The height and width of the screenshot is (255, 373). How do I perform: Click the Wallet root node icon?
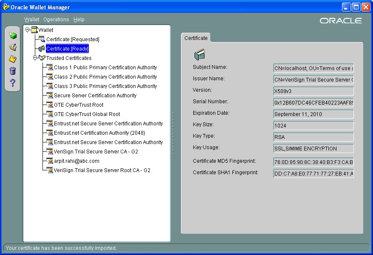tap(34, 30)
